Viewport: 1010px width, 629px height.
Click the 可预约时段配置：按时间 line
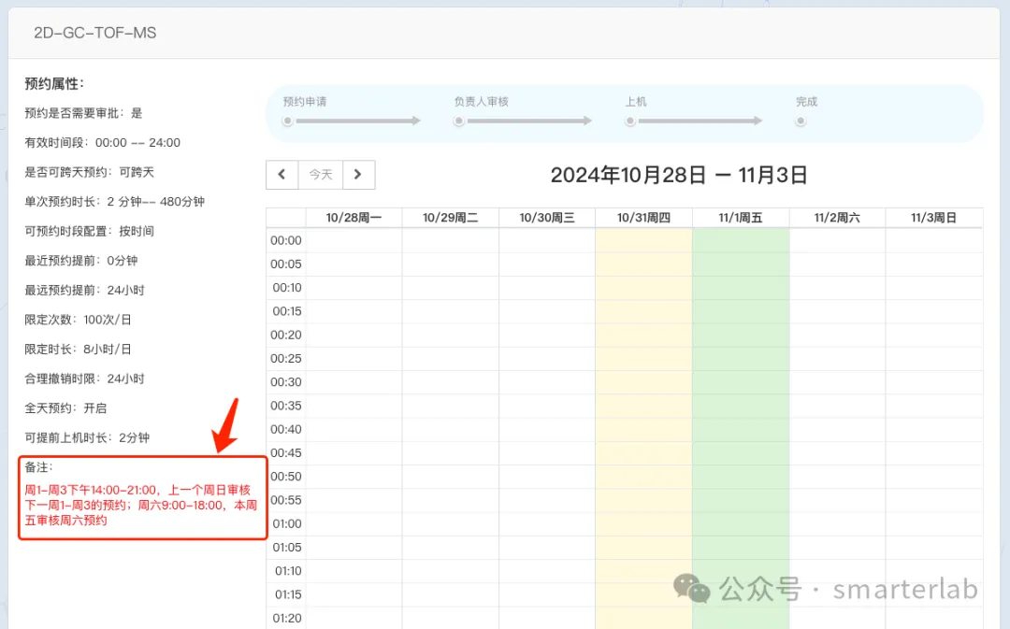pos(90,231)
